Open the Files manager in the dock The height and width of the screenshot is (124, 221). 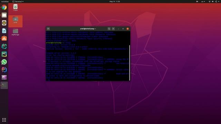tap(4, 15)
